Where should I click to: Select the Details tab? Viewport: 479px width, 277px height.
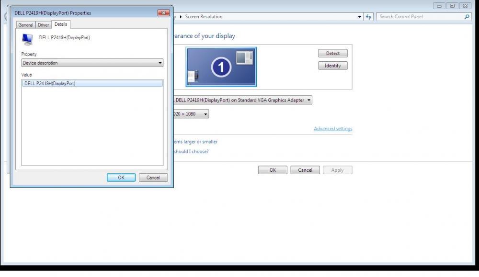[x=61, y=24]
